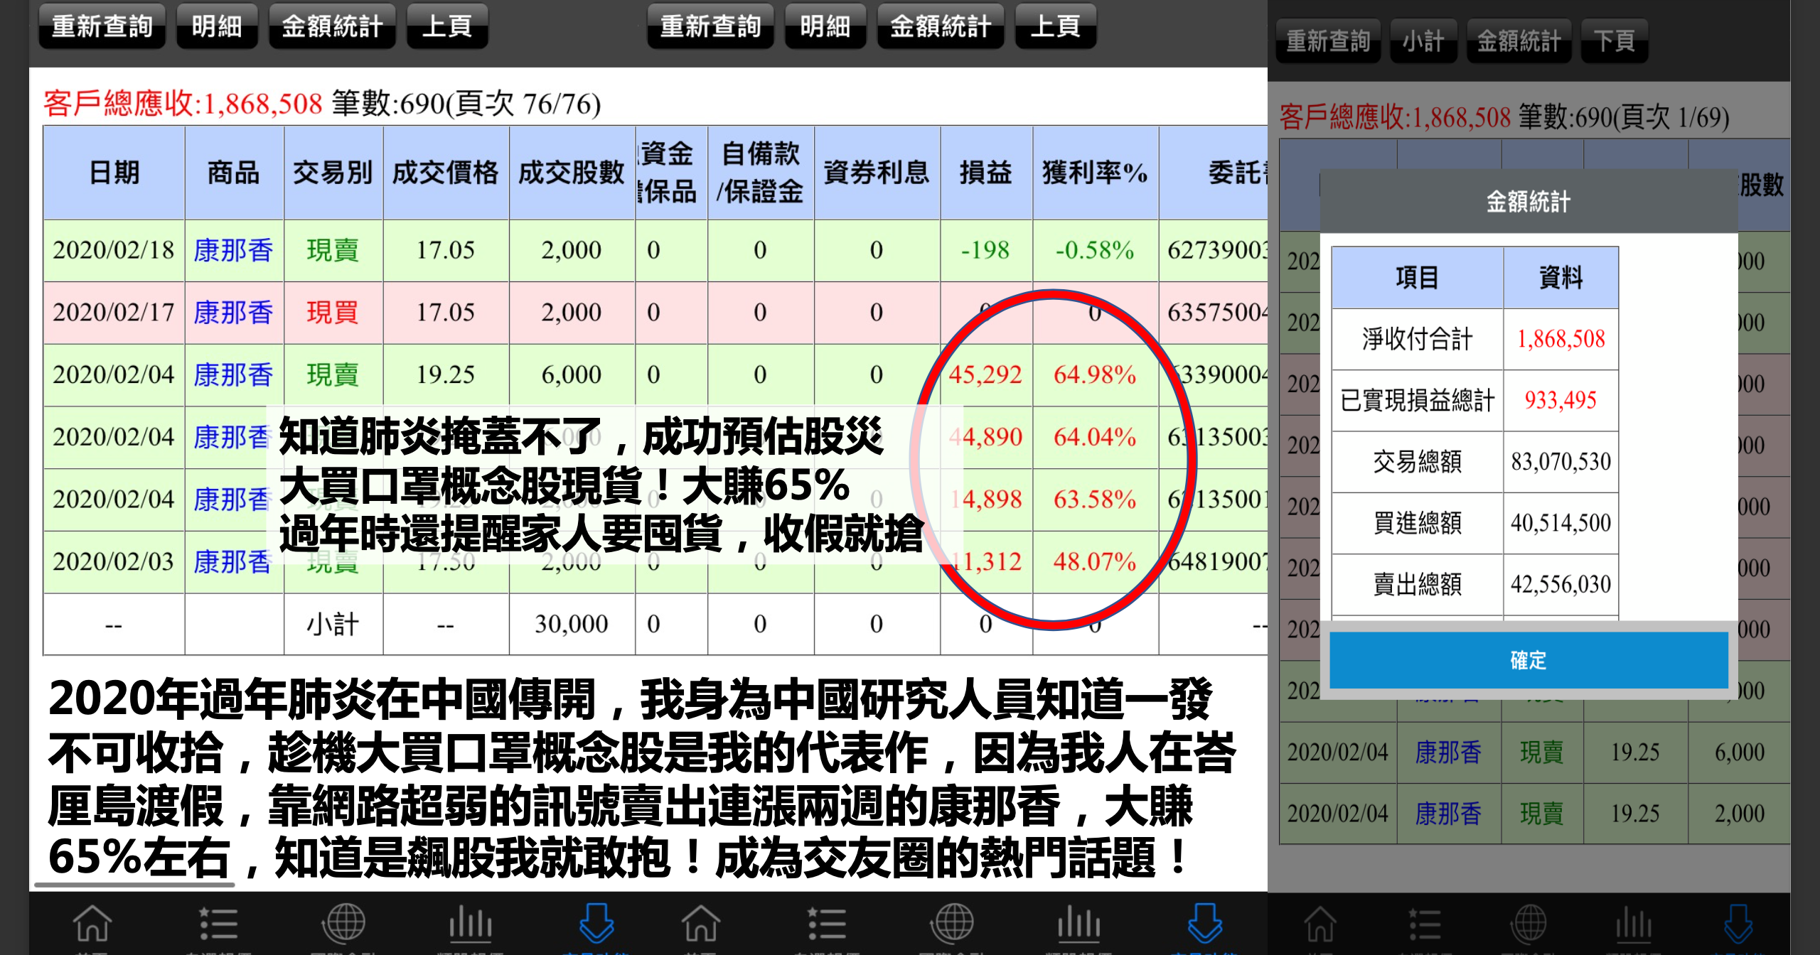
Task: Show 金額統計 from the middle panel toolbar
Action: click(x=941, y=26)
